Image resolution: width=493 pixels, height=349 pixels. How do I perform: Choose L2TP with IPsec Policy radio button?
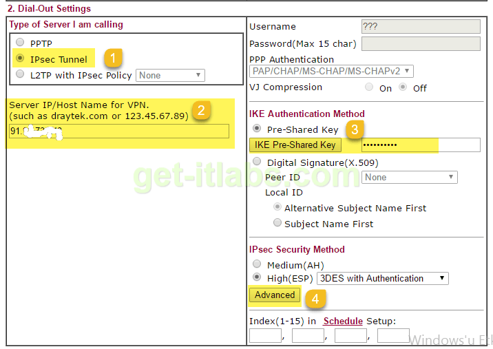click(20, 74)
